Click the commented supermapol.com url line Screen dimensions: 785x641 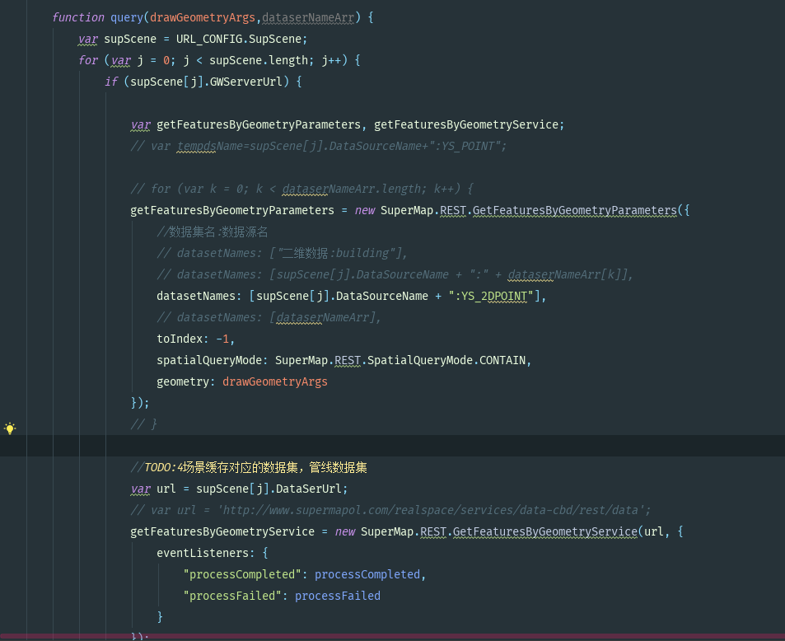(390, 510)
